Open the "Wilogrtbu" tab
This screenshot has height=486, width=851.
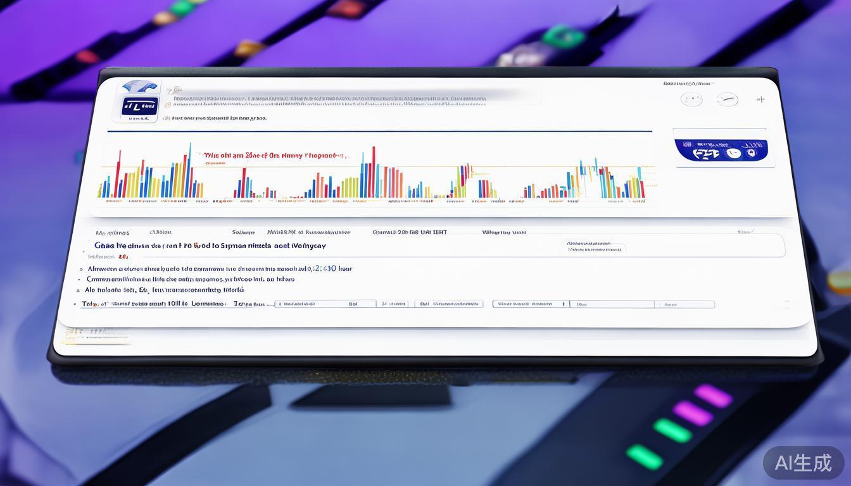pos(503,232)
